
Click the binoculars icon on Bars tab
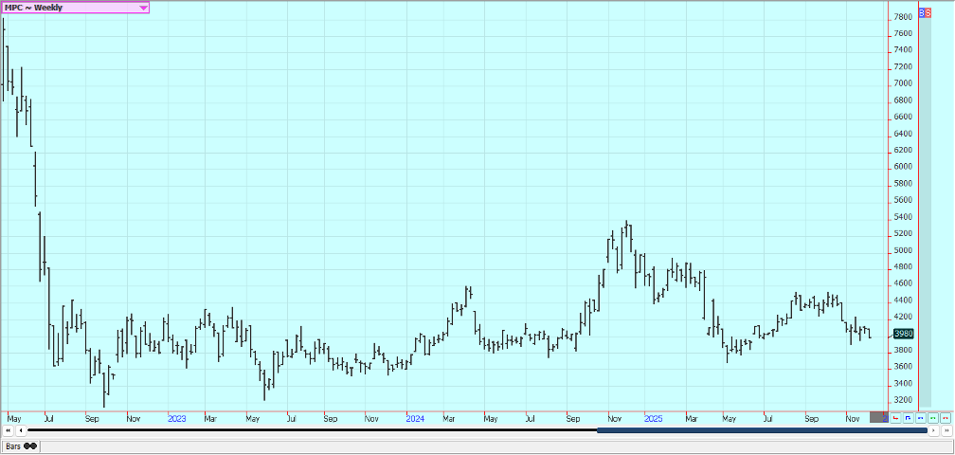click(30, 446)
